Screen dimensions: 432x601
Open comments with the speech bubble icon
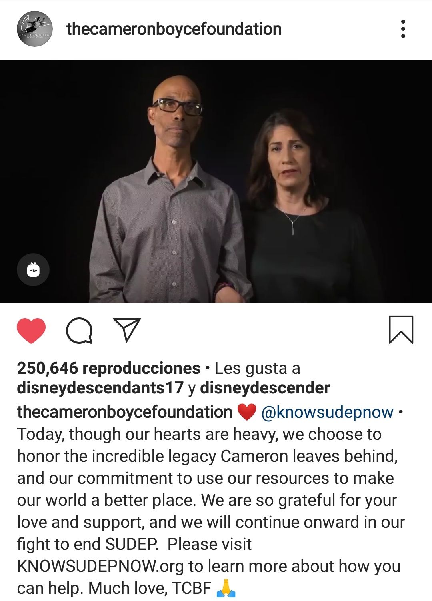(79, 331)
